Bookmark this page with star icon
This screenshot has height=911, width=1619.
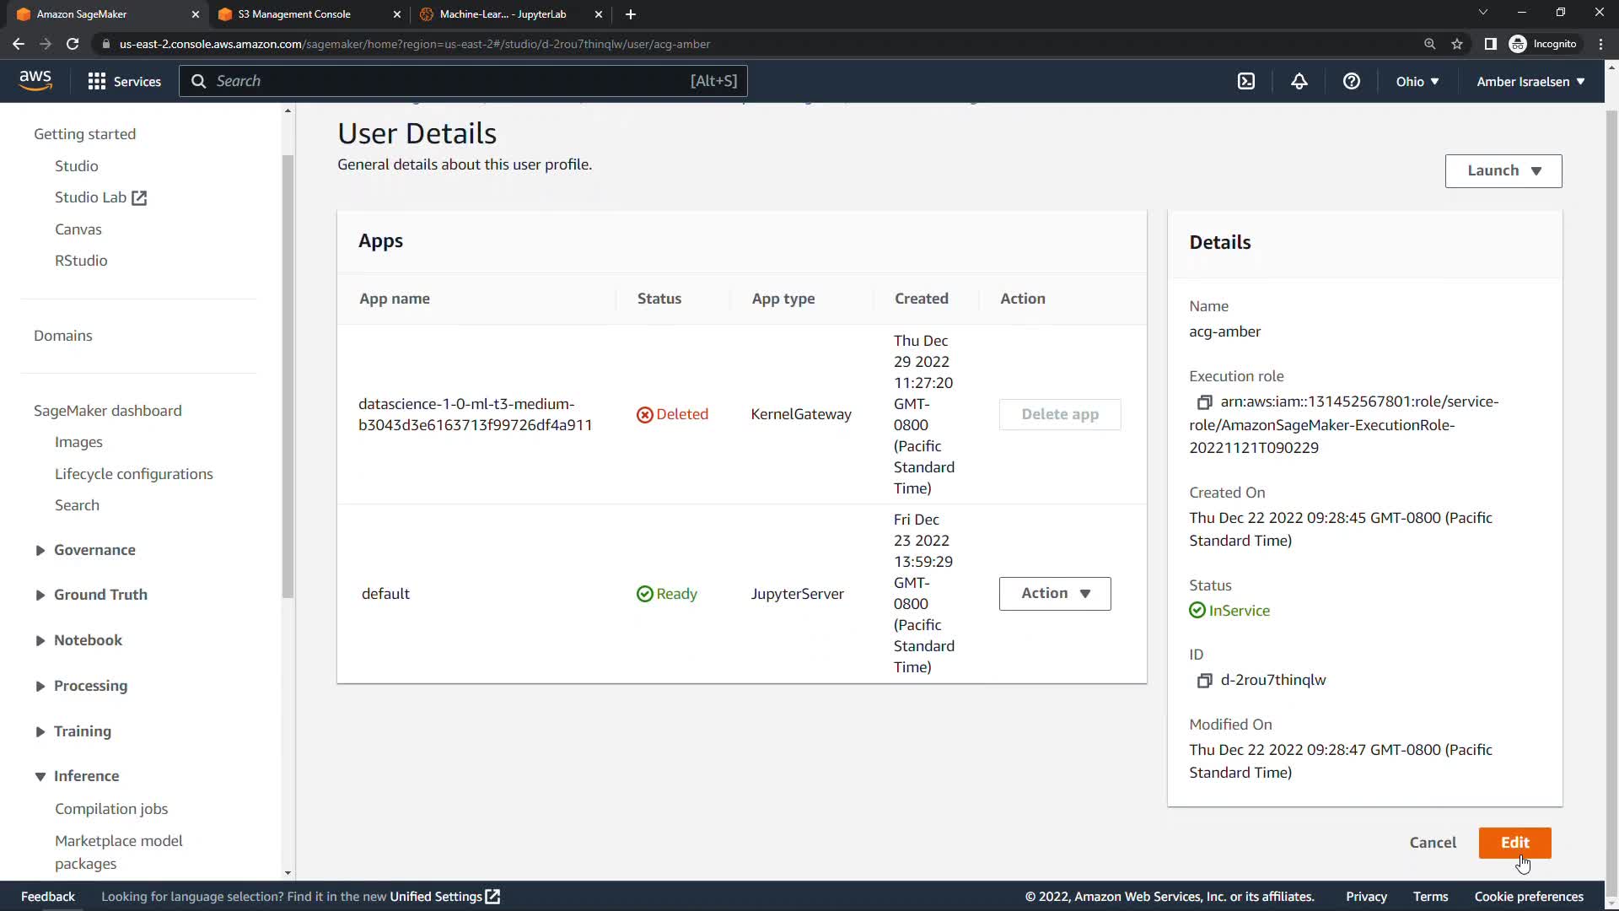tap(1456, 44)
